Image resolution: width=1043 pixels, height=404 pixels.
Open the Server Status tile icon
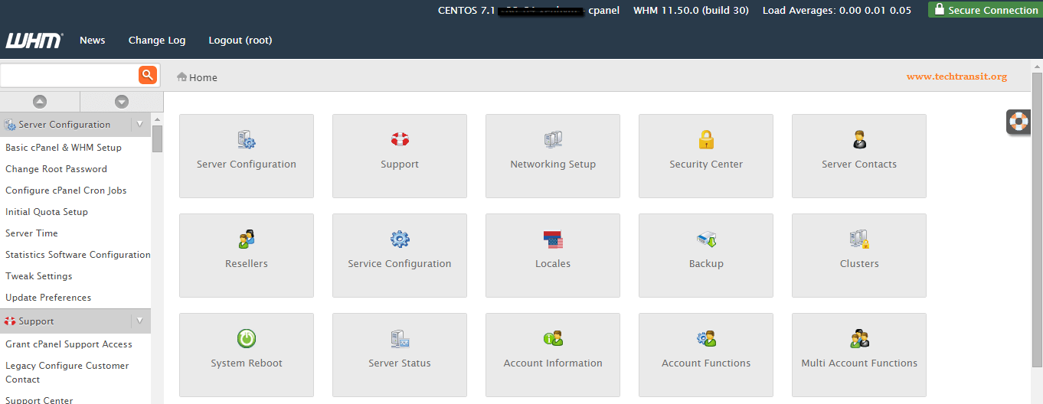coord(400,338)
